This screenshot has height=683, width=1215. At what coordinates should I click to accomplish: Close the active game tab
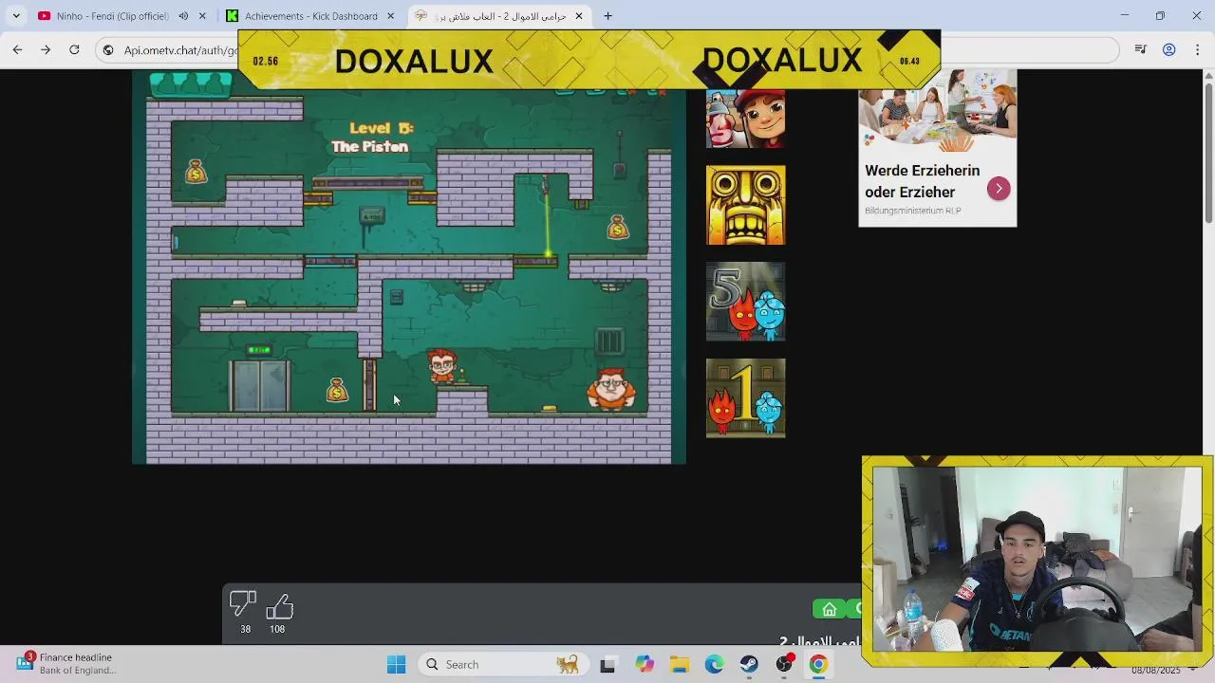[x=579, y=16]
